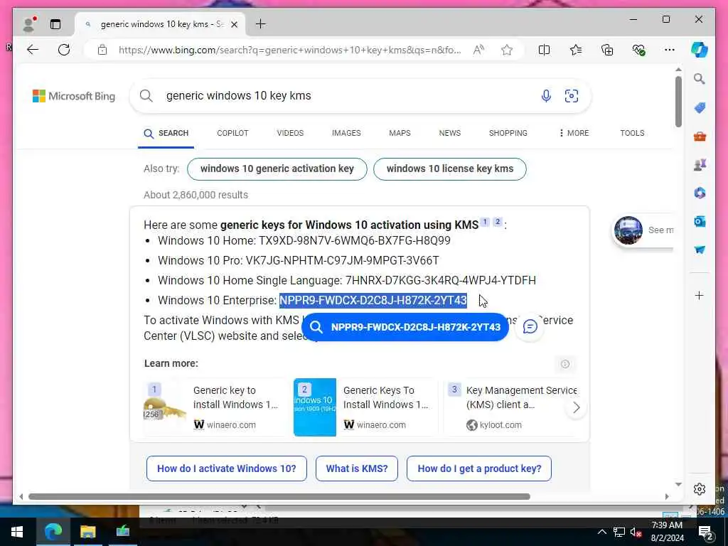Open Browser essentials heart icon
728x546 pixels.
tap(639, 50)
